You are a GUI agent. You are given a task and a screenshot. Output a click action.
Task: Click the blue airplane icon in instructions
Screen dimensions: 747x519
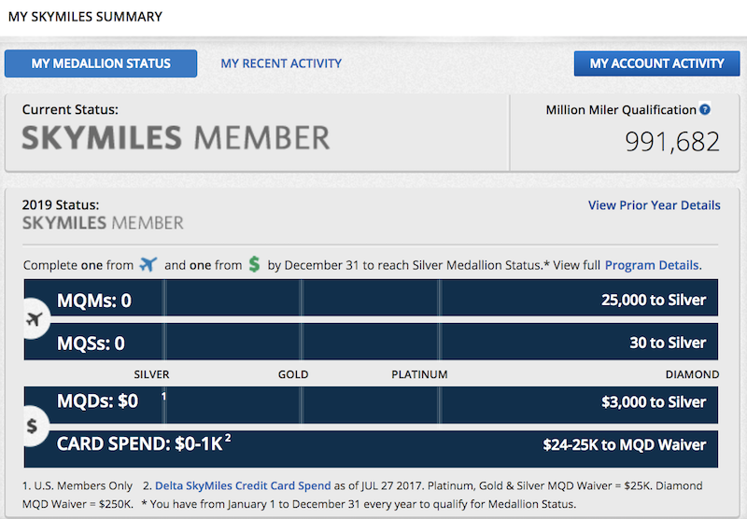tap(148, 264)
